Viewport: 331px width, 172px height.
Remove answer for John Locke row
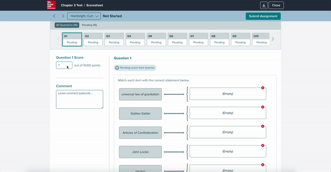[263, 146]
